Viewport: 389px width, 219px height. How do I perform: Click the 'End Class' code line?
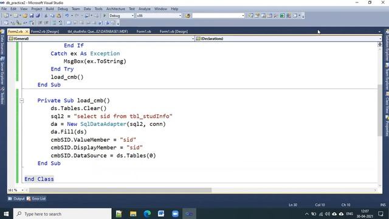39,179
